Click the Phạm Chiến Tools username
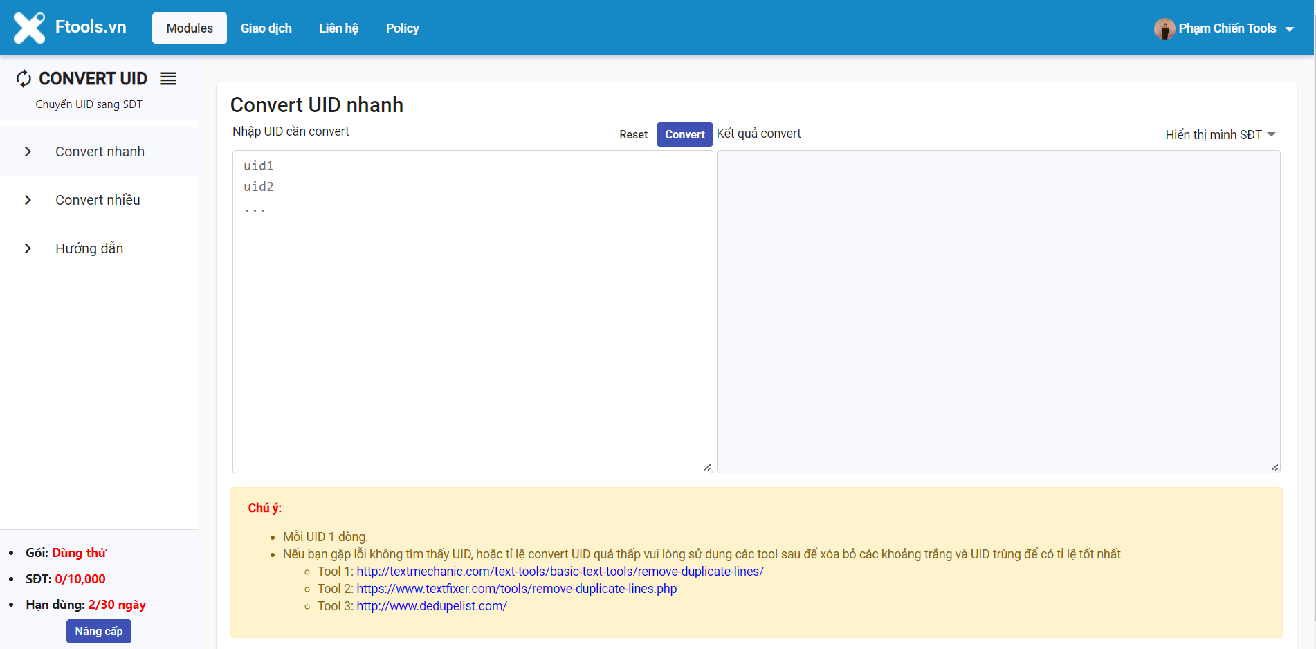The width and height of the screenshot is (1316, 649). point(1227,28)
